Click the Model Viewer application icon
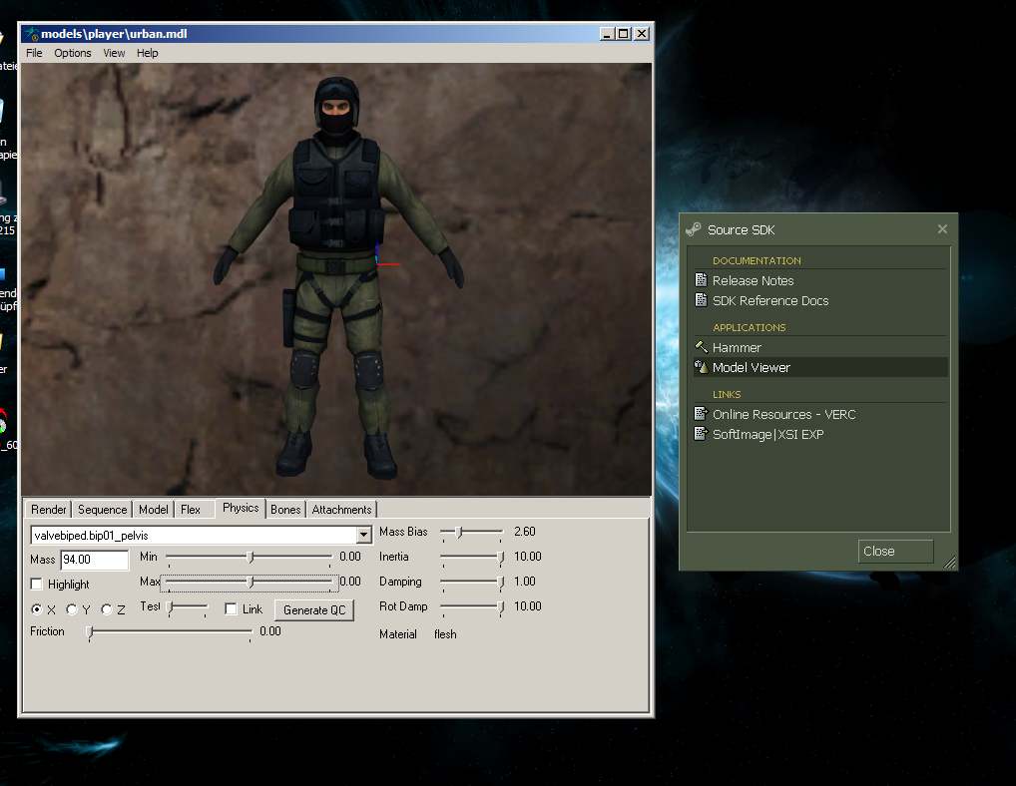Image resolution: width=1016 pixels, height=786 pixels. pos(701,366)
